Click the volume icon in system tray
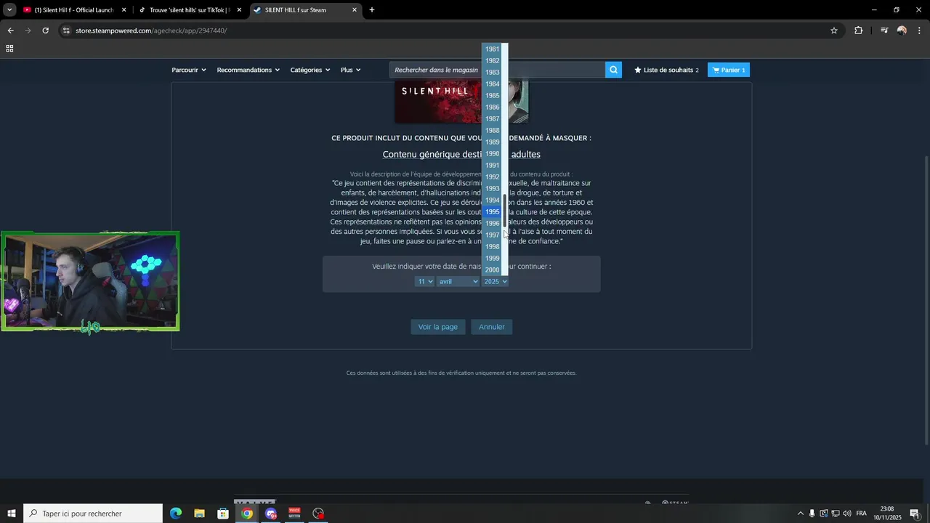 pos(846,514)
